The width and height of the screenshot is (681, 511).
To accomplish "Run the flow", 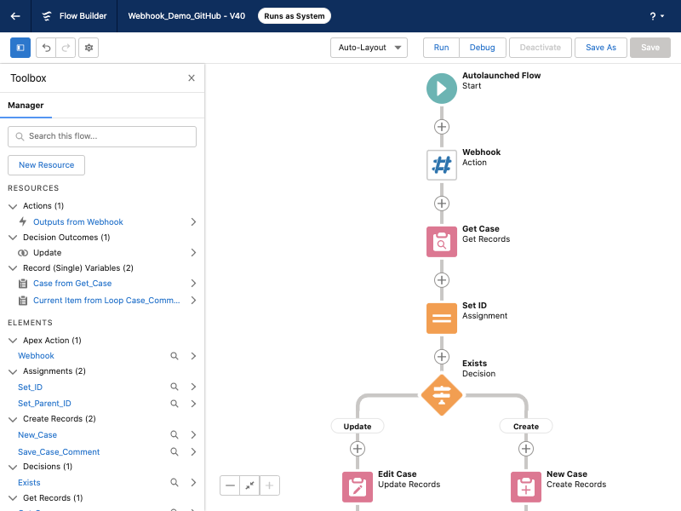I will point(441,48).
